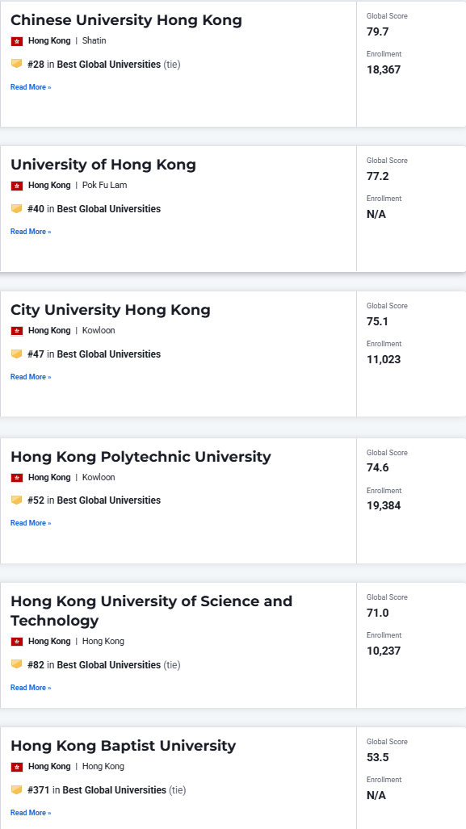
Task: Open Read More for City University Hong Kong
Action: coord(31,377)
